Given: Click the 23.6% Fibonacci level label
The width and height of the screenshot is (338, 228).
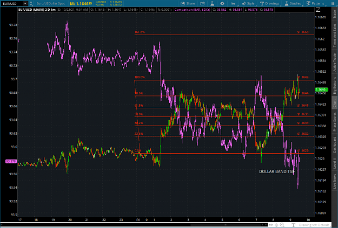Looking at the screenshot, I should [139, 134].
